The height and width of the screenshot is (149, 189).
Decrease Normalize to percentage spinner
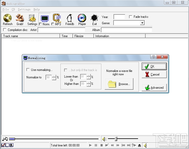click(x=54, y=79)
